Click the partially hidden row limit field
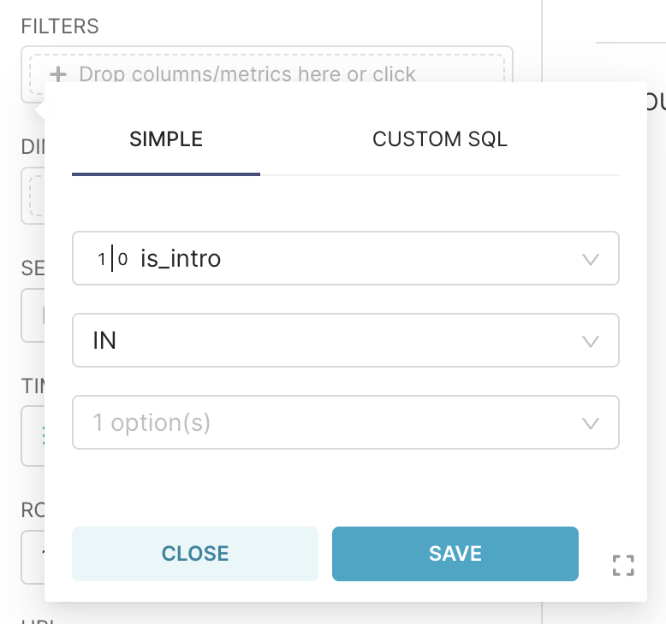Viewport: 666px width, 624px height. (33, 556)
